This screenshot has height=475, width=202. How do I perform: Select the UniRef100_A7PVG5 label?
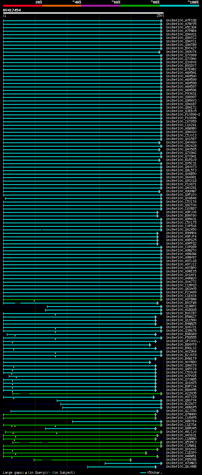coord(181,376)
